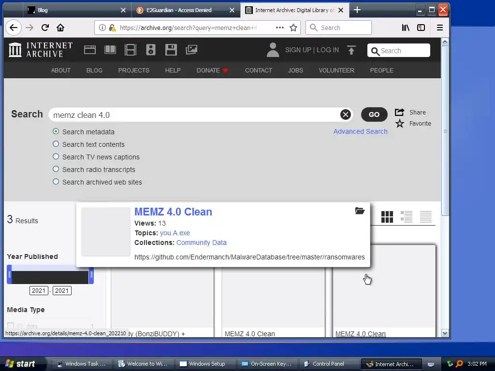Go back with the browser Back arrow
The image size is (495, 371).
(13, 28)
